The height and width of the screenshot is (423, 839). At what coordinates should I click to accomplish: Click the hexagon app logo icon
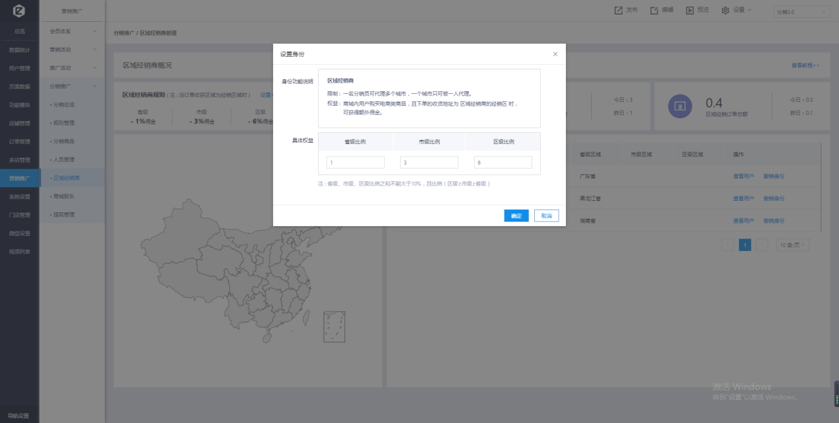19,11
